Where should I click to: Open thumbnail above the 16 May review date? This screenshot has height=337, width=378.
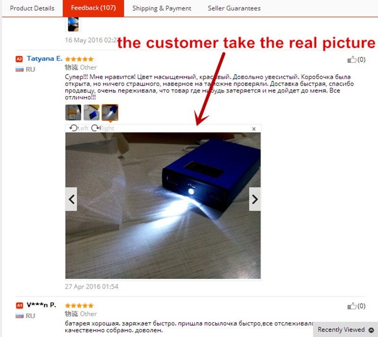73,24
